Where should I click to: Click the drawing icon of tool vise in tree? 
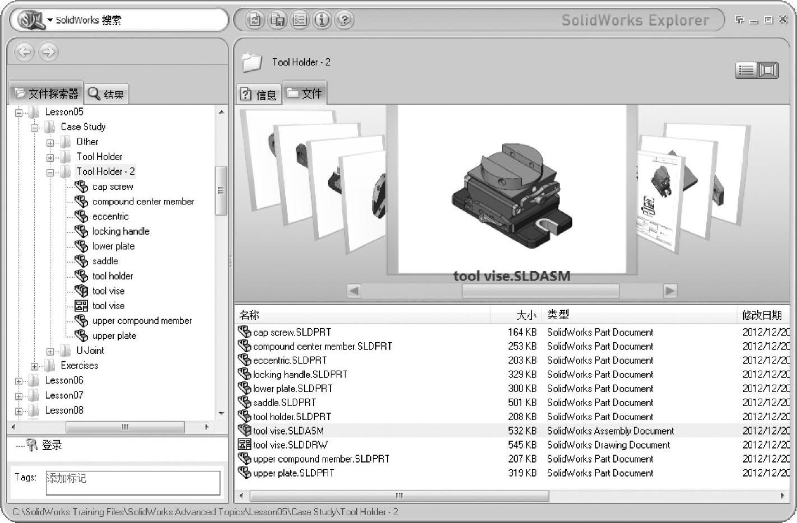pos(81,306)
